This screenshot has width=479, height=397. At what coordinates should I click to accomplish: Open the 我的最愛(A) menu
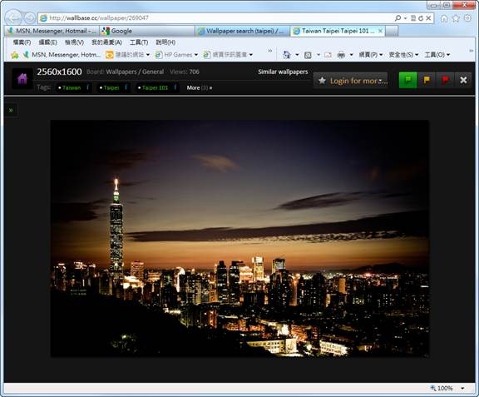point(106,42)
